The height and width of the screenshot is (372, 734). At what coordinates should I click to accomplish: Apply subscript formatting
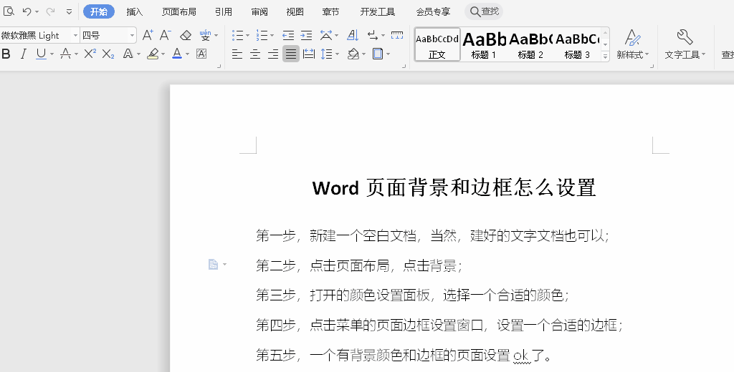pyautogui.click(x=108, y=54)
